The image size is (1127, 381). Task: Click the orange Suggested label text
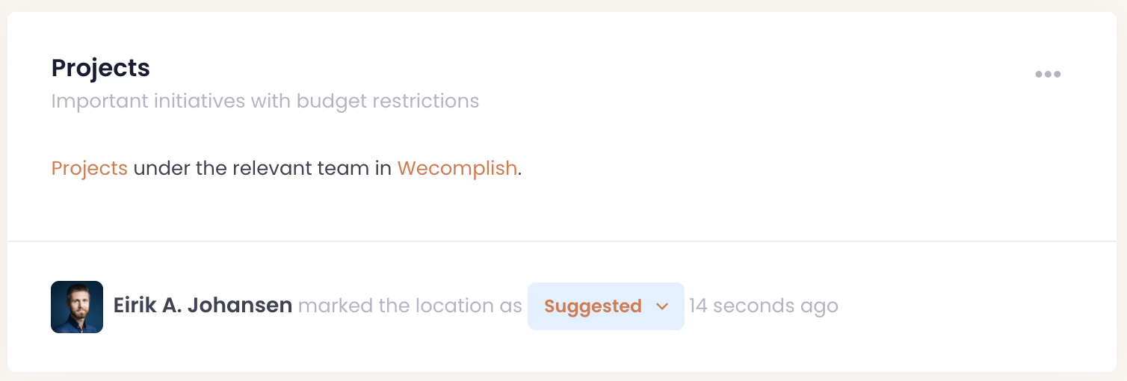(593, 306)
